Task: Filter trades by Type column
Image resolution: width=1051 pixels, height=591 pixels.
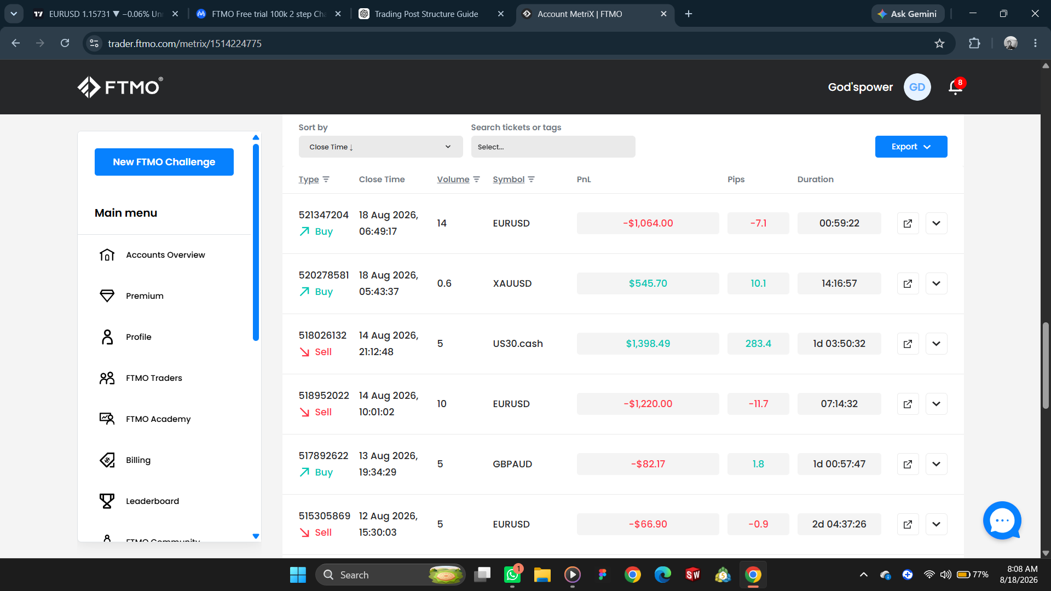Action: pos(314,179)
